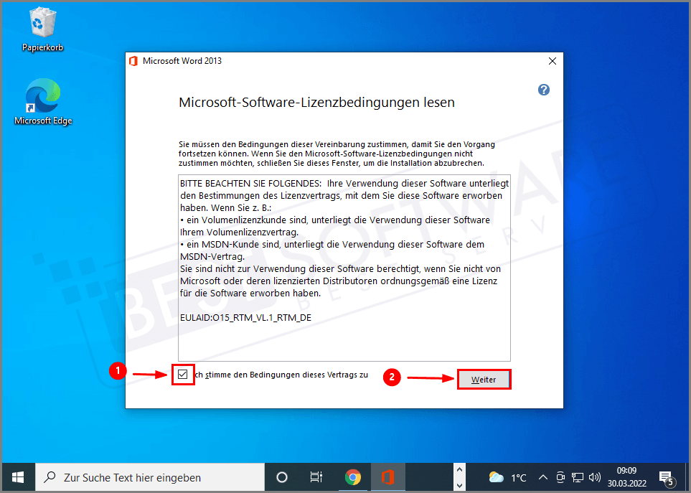
Task: Close the license terms dialog
Action: coord(552,61)
